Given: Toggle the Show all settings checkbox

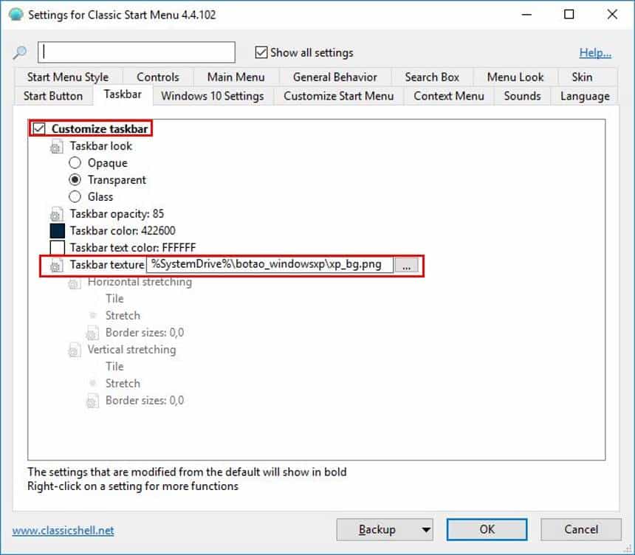Looking at the screenshot, I should 261,52.
